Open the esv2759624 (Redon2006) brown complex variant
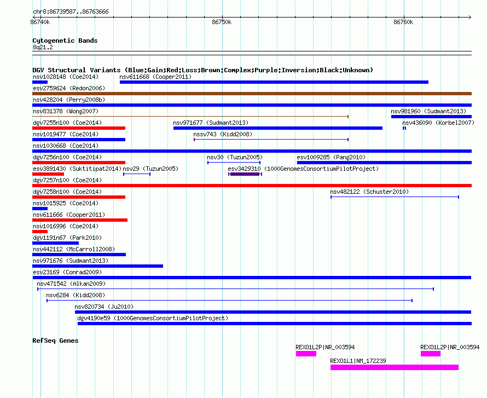487x398 pixels. coord(252,94)
